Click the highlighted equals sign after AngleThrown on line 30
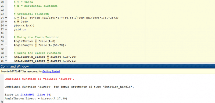The width and height of the screenshot is (215, 103). tap(35, 41)
